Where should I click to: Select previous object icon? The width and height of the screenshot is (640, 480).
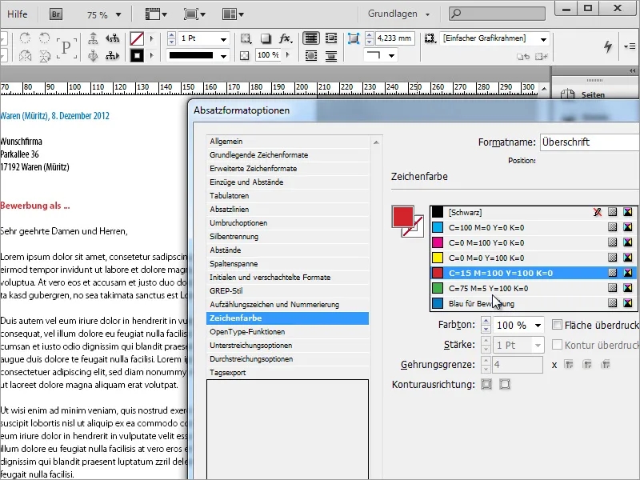113,38
